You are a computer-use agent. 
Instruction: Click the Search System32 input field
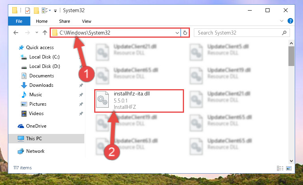239,33
